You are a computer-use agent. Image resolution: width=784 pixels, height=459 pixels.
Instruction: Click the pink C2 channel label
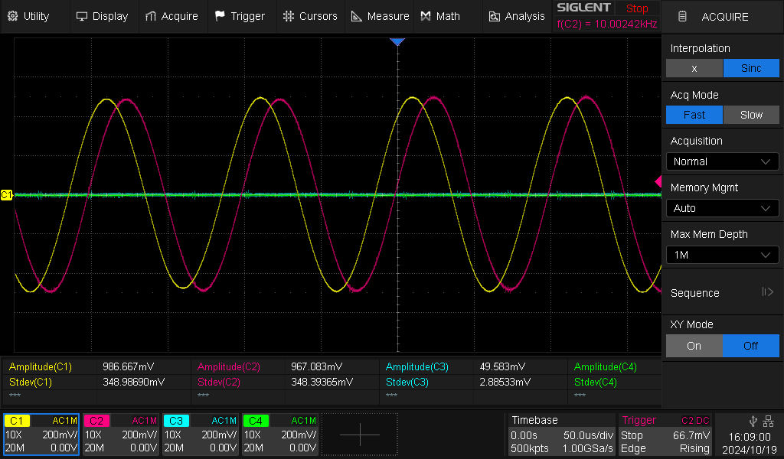click(96, 421)
